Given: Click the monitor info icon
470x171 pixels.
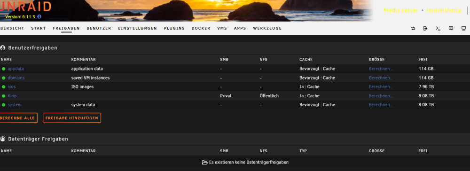Looking at the screenshot, I should point(463,29).
